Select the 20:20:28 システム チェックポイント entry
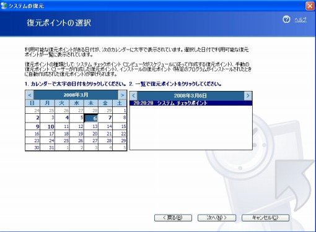The width and height of the screenshot is (316, 232). [x=191, y=103]
